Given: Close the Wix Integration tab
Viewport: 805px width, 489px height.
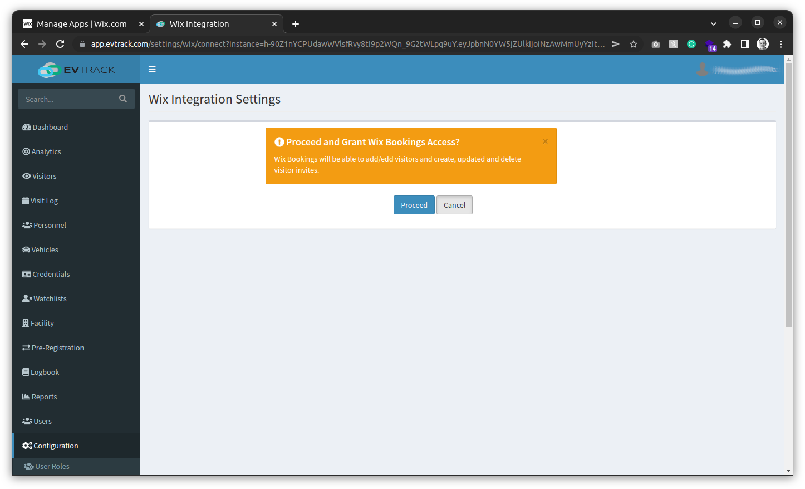Looking at the screenshot, I should point(274,24).
